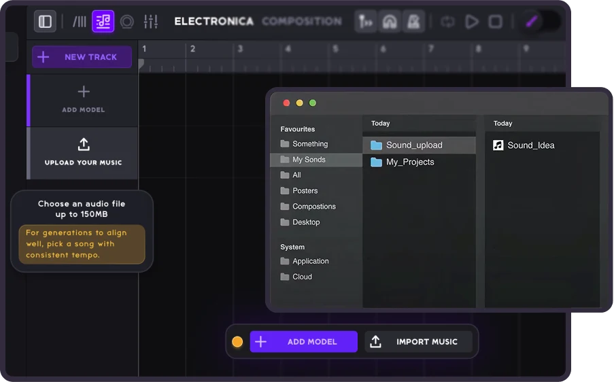Click the tempo tip in the yellow box

[x=82, y=244]
